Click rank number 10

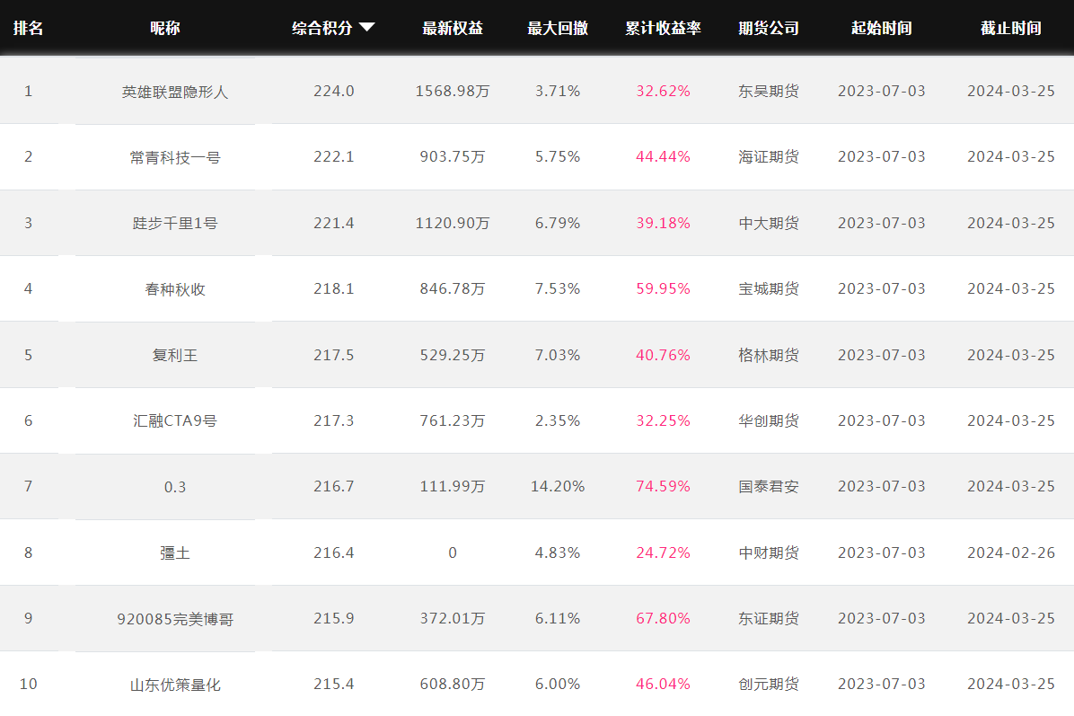(28, 684)
